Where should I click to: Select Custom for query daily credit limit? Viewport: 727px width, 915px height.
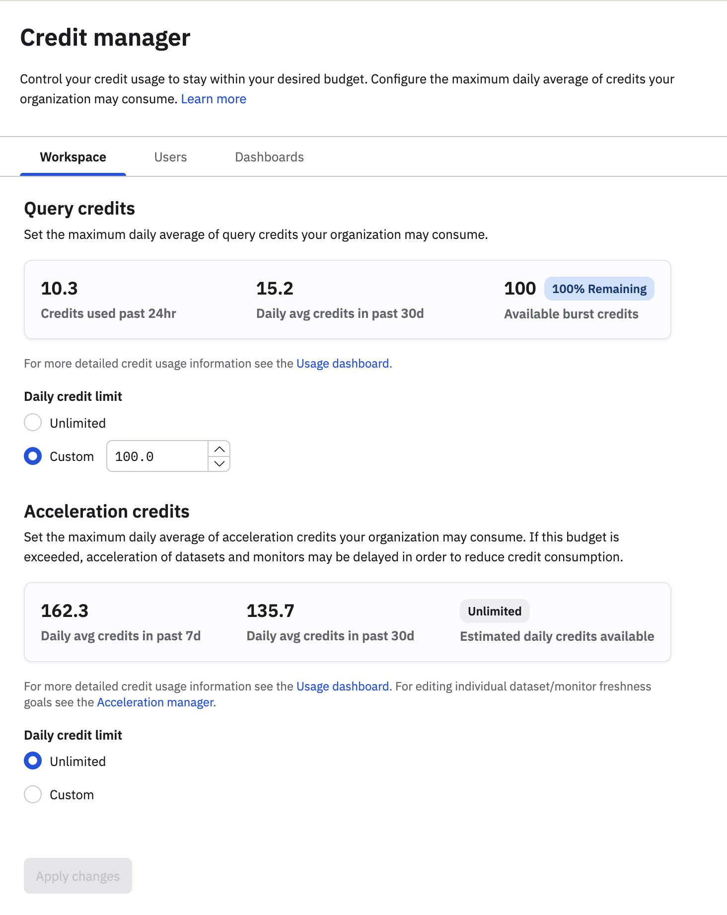coord(33,456)
